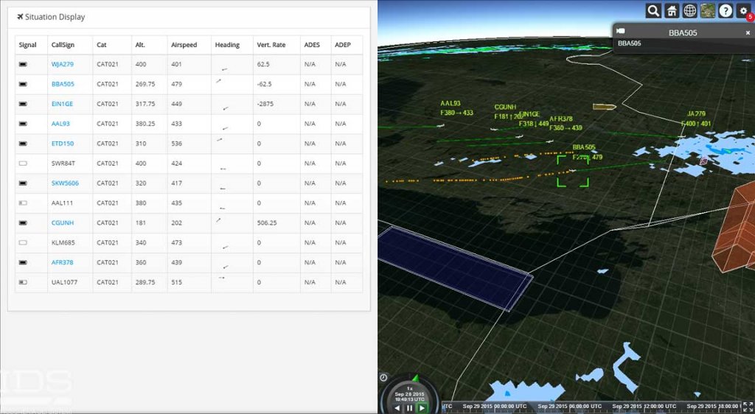The width and height of the screenshot is (755, 414).
Task: Click the selected aircraft in green brackets
Action: point(573,170)
